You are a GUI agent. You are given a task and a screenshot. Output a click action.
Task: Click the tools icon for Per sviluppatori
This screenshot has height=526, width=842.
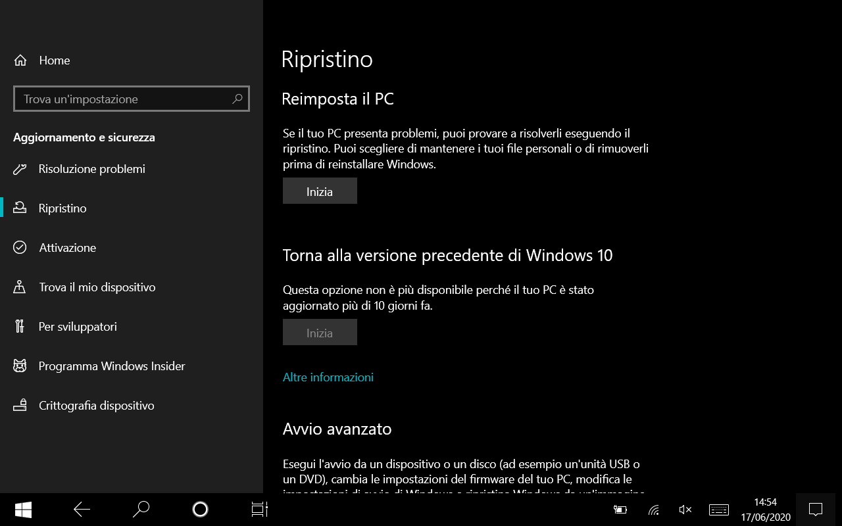[20, 327]
